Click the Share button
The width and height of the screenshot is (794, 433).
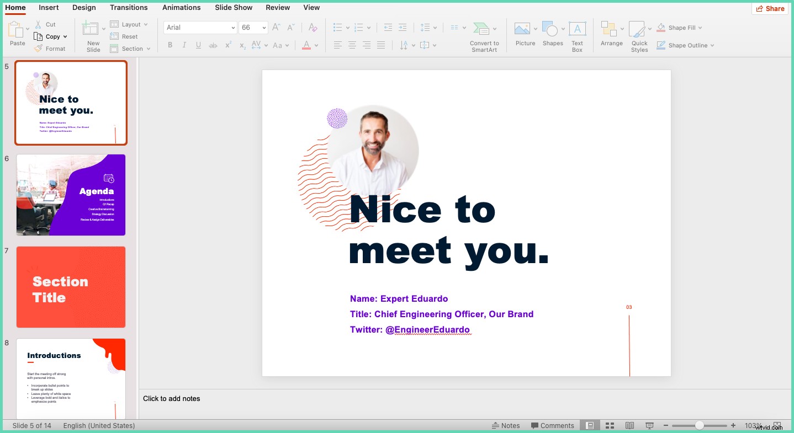coord(770,8)
